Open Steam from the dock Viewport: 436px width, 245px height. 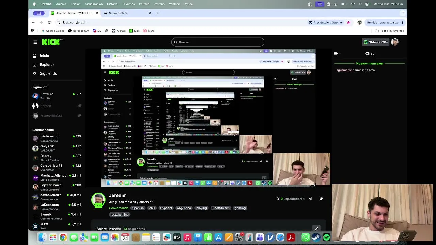(316, 238)
